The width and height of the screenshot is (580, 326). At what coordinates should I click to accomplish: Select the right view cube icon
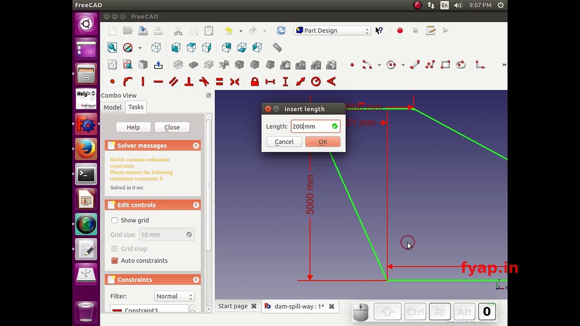[x=207, y=48]
